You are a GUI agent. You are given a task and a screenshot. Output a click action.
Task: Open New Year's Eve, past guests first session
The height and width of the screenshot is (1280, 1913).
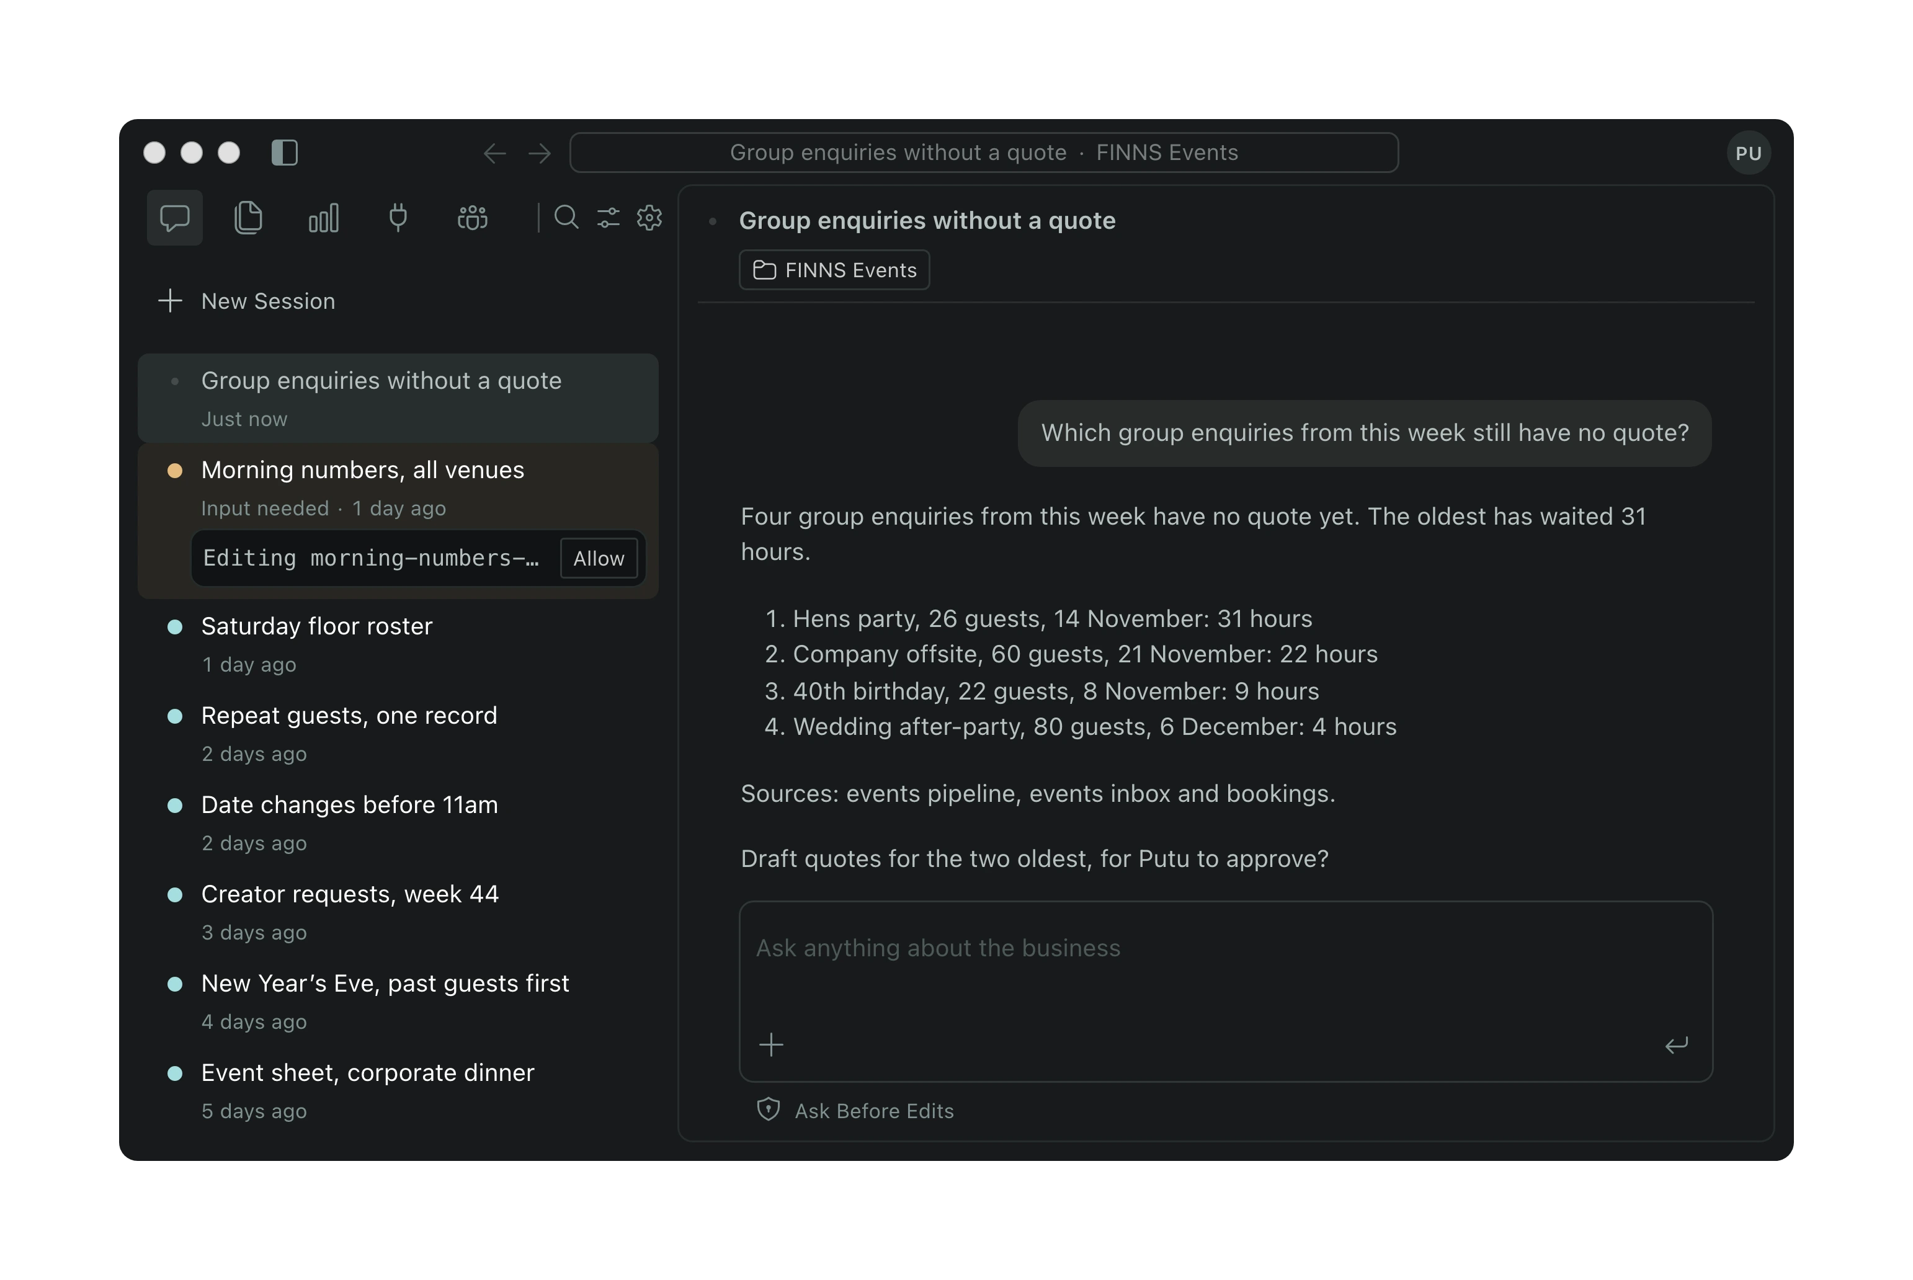398,1002
